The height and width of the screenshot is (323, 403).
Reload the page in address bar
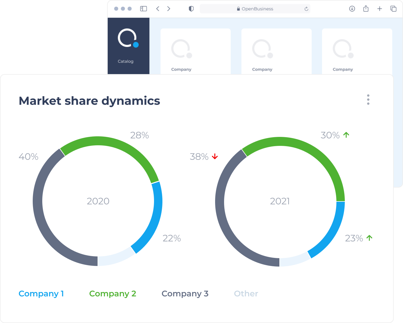[306, 9]
